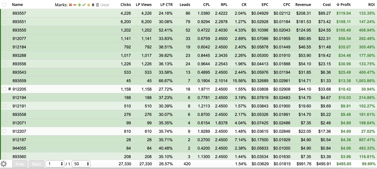Tick the checkbox for row 893555

(x=4, y=30)
